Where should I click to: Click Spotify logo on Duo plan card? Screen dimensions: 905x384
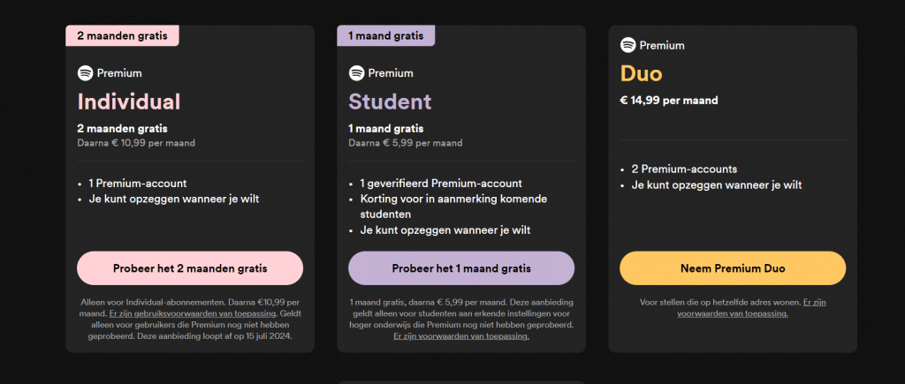(x=628, y=45)
